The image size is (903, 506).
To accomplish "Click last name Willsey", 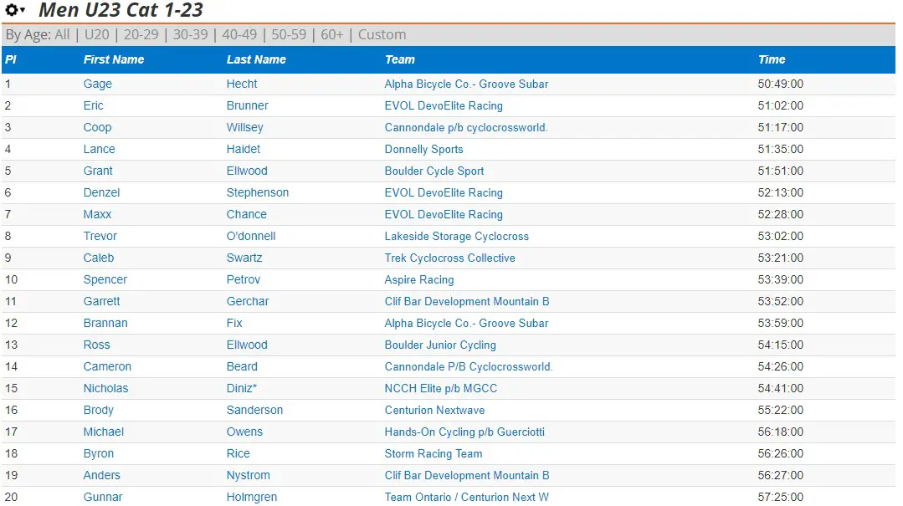I will [244, 128].
